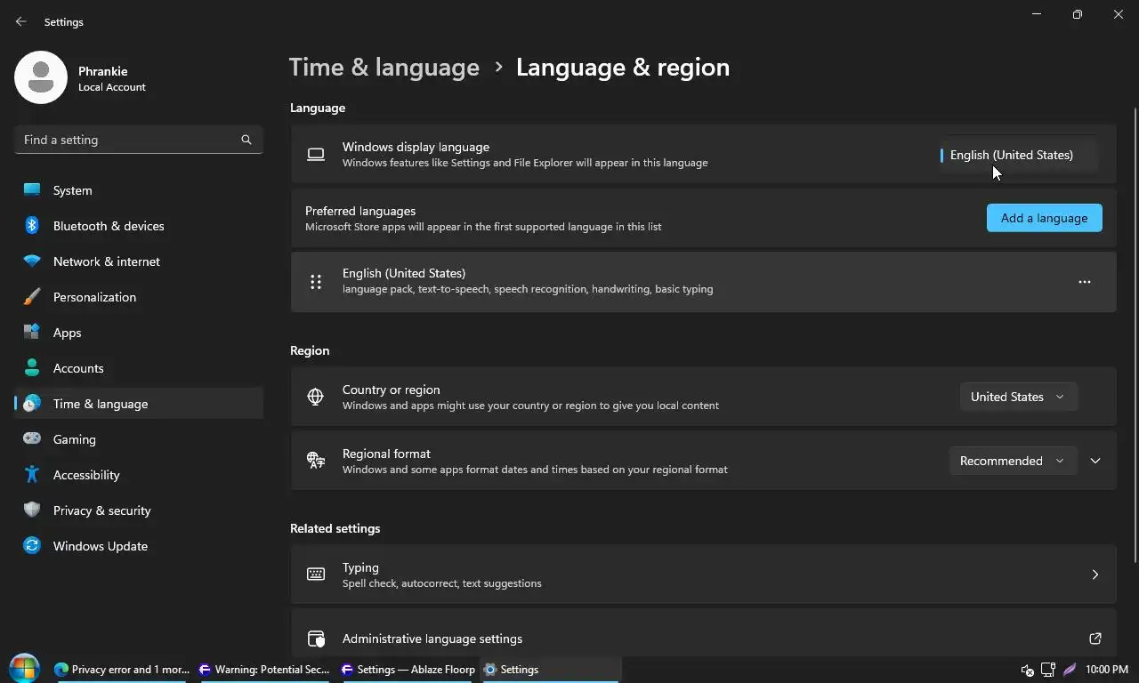The width and height of the screenshot is (1139, 683).
Task: Open Administrative language settings external link icon
Action: [x=1095, y=639]
